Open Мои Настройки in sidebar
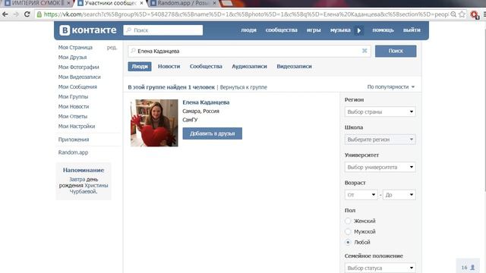Viewport: 486px width, 273px height. pyautogui.click(x=77, y=127)
